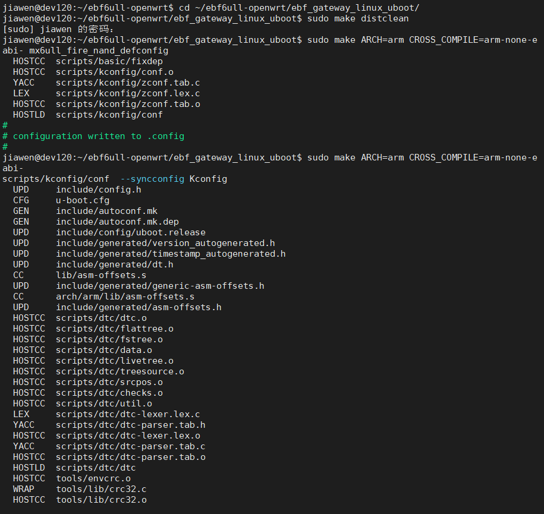Click the 'scripts/basic/fixdep' path
The image size is (544, 514).
[x=109, y=61]
